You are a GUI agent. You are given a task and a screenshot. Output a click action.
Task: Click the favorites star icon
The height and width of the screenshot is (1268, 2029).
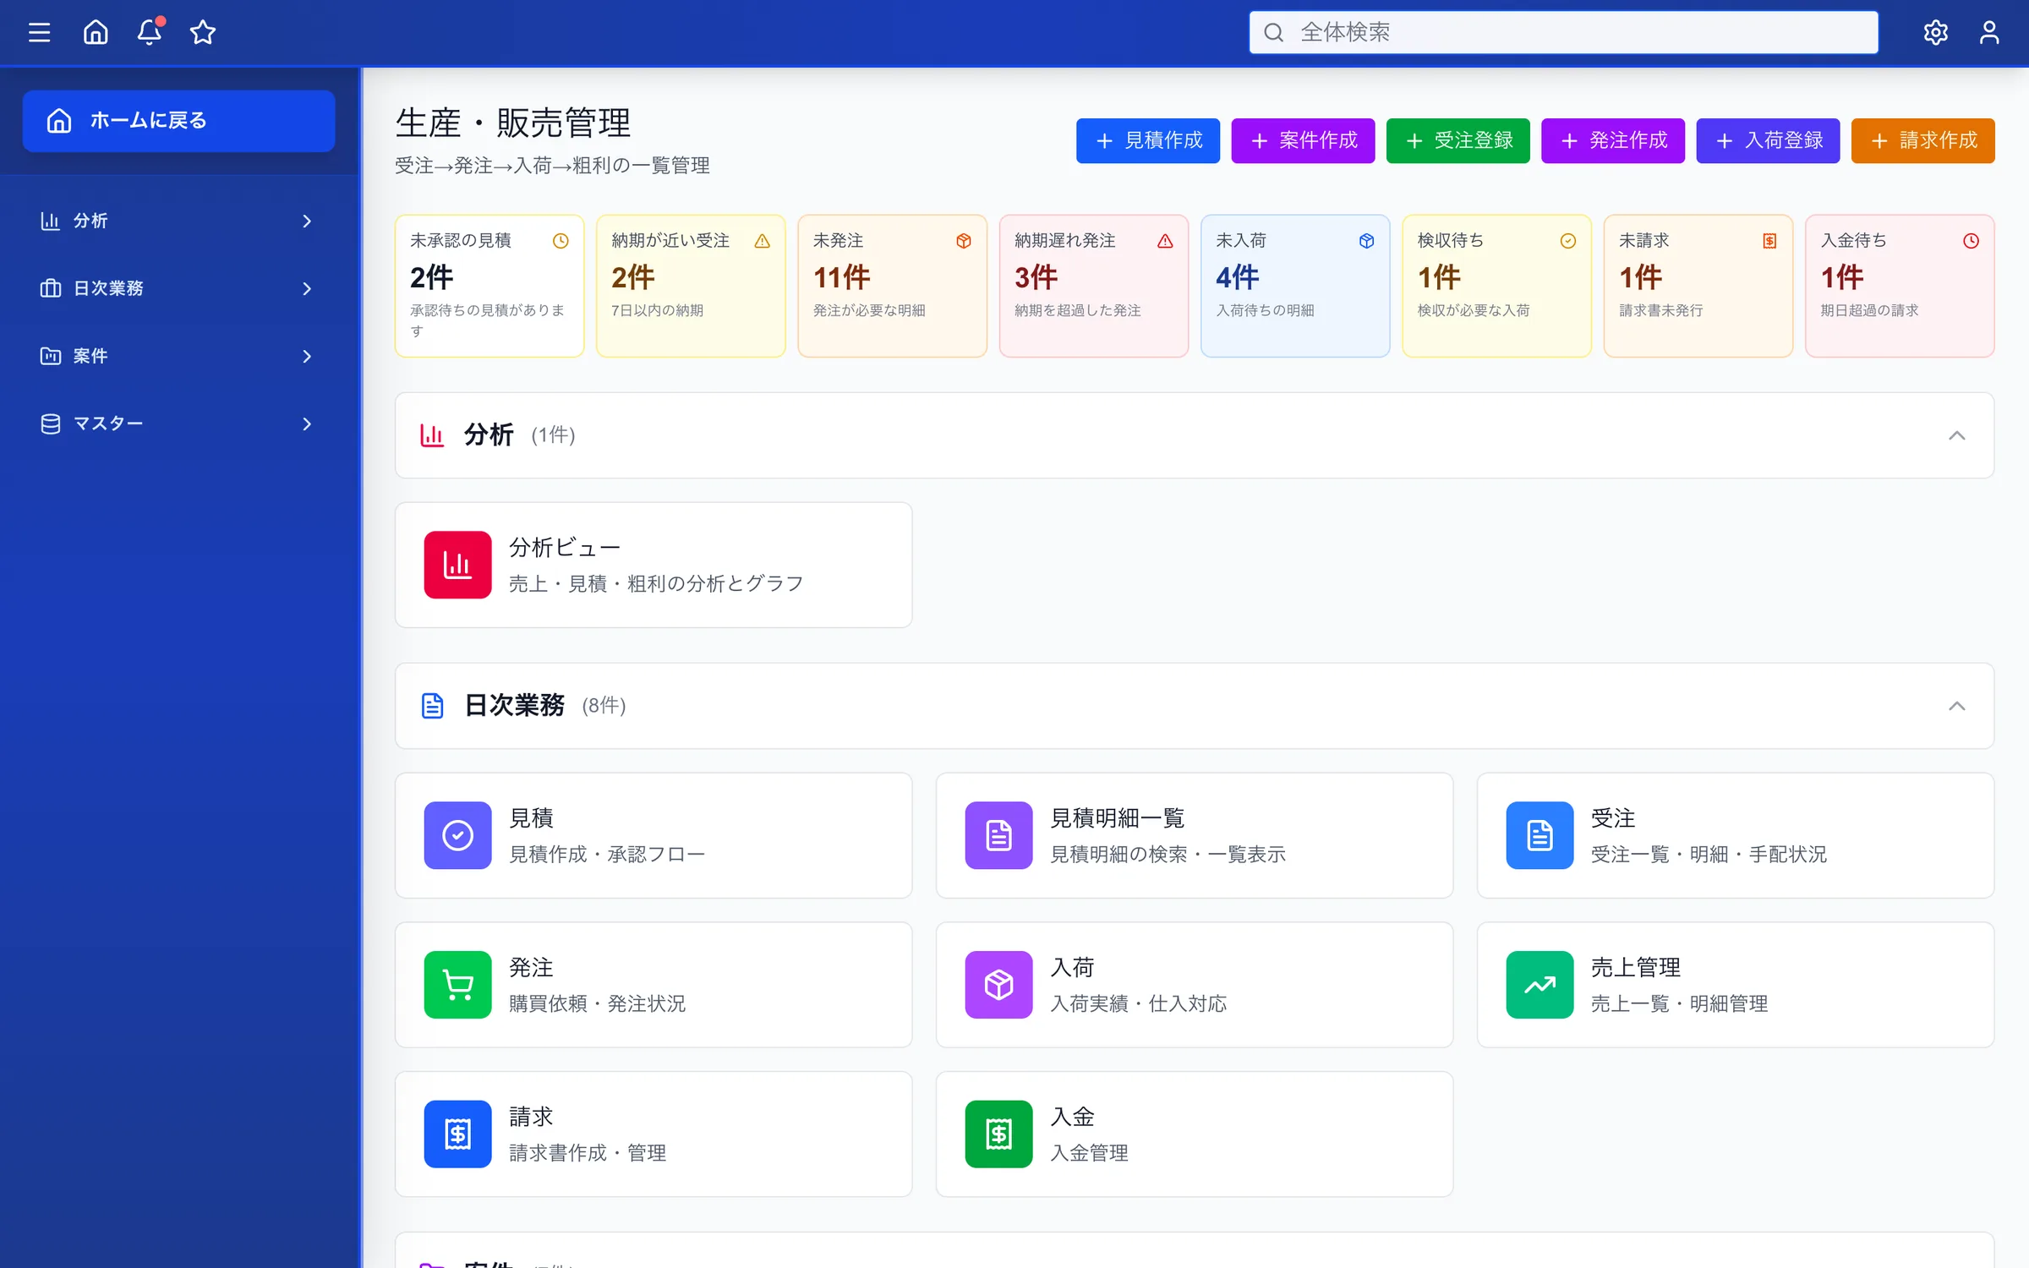click(x=203, y=32)
